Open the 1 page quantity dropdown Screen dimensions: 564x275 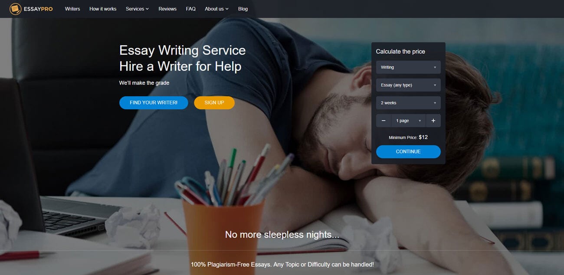pos(408,121)
